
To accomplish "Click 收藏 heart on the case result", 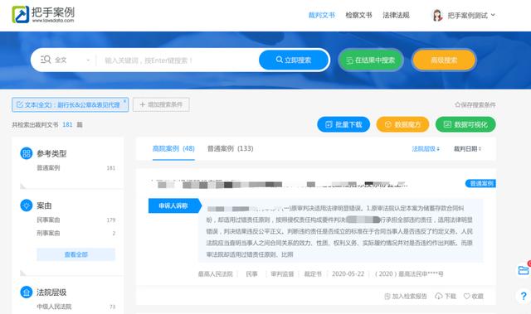I will click(474, 296).
